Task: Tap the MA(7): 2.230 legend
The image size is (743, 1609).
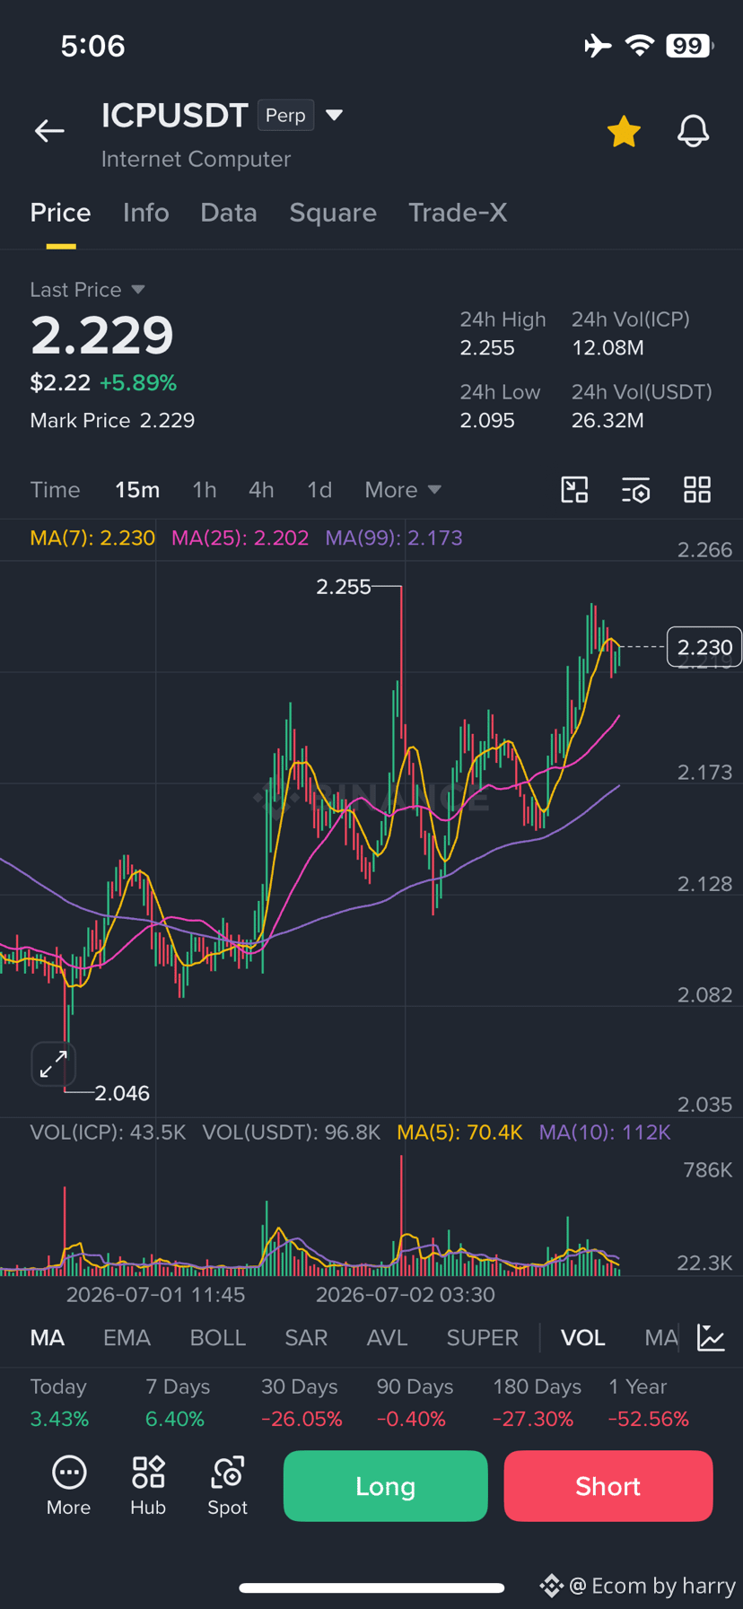Action: coord(92,538)
